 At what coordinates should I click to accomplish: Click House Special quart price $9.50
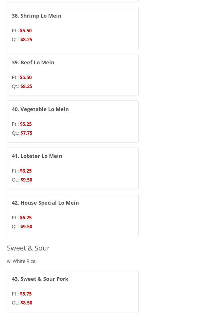pyautogui.click(x=26, y=227)
